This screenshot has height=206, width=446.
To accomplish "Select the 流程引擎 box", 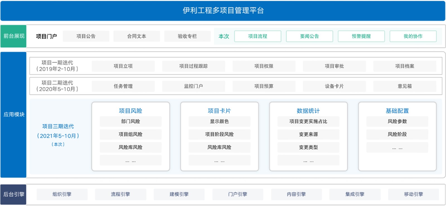I will click(x=120, y=194).
